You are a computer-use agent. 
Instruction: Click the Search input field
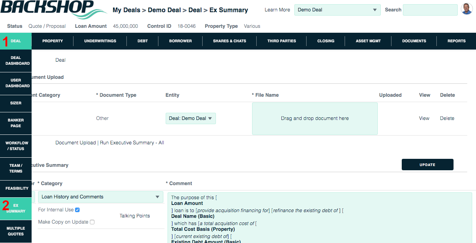coord(430,10)
